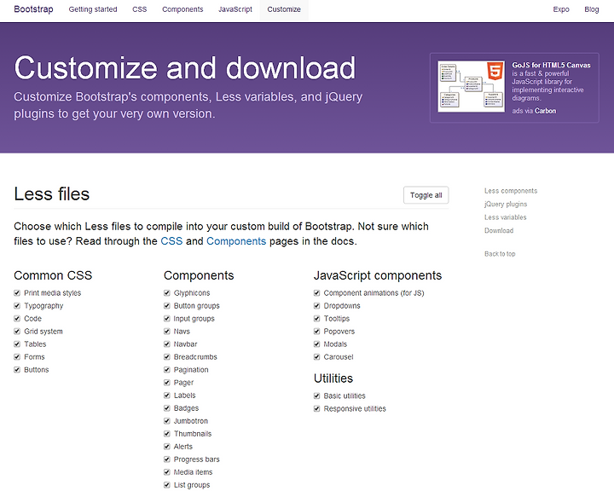Toggle the Modals checkbox

coord(316,344)
